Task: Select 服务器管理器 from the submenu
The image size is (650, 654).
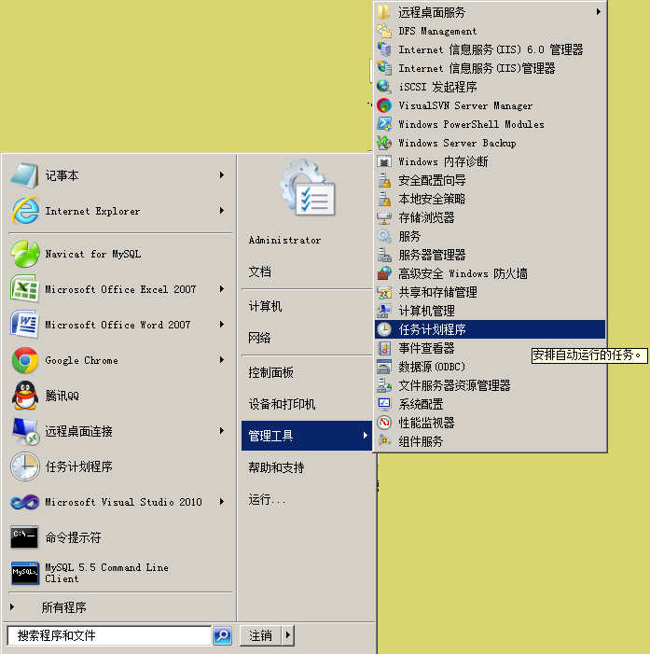Action: [x=490, y=255]
